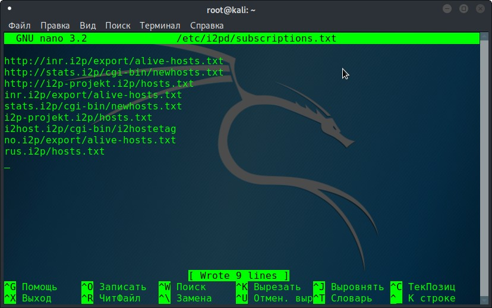Open the Вид menu
The width and height of the screenshot is (492, 308).
coord(87,26)
